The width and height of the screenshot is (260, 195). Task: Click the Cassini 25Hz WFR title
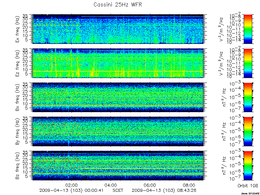[x=118, y=5]
